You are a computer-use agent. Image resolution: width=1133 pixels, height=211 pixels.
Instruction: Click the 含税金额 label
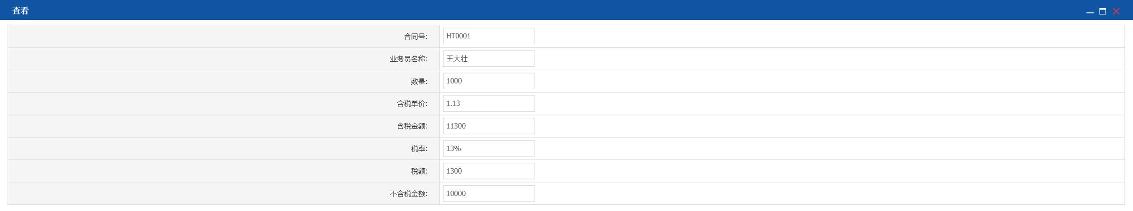412,126
